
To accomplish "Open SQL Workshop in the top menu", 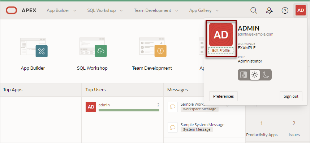I will click(x=102, y=10).
